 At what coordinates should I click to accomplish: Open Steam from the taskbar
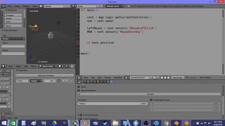point(105,123)
